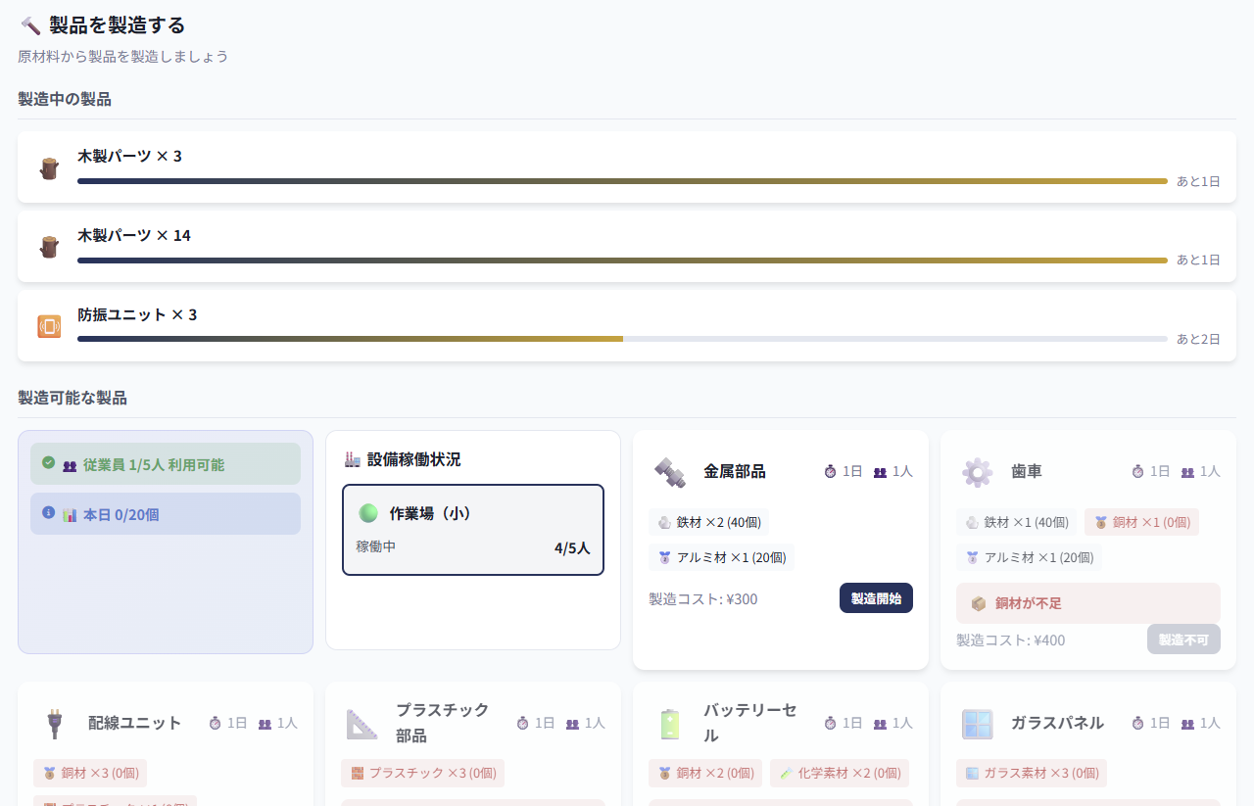
Task: Click the log icon for 木製パーツ × 14
Action: [49, 247]
